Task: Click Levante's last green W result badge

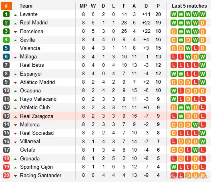Action: (x=203, y=14)
